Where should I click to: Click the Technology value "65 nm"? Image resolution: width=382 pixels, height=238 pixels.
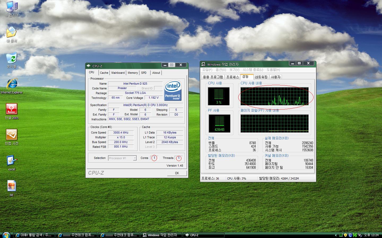115,98
